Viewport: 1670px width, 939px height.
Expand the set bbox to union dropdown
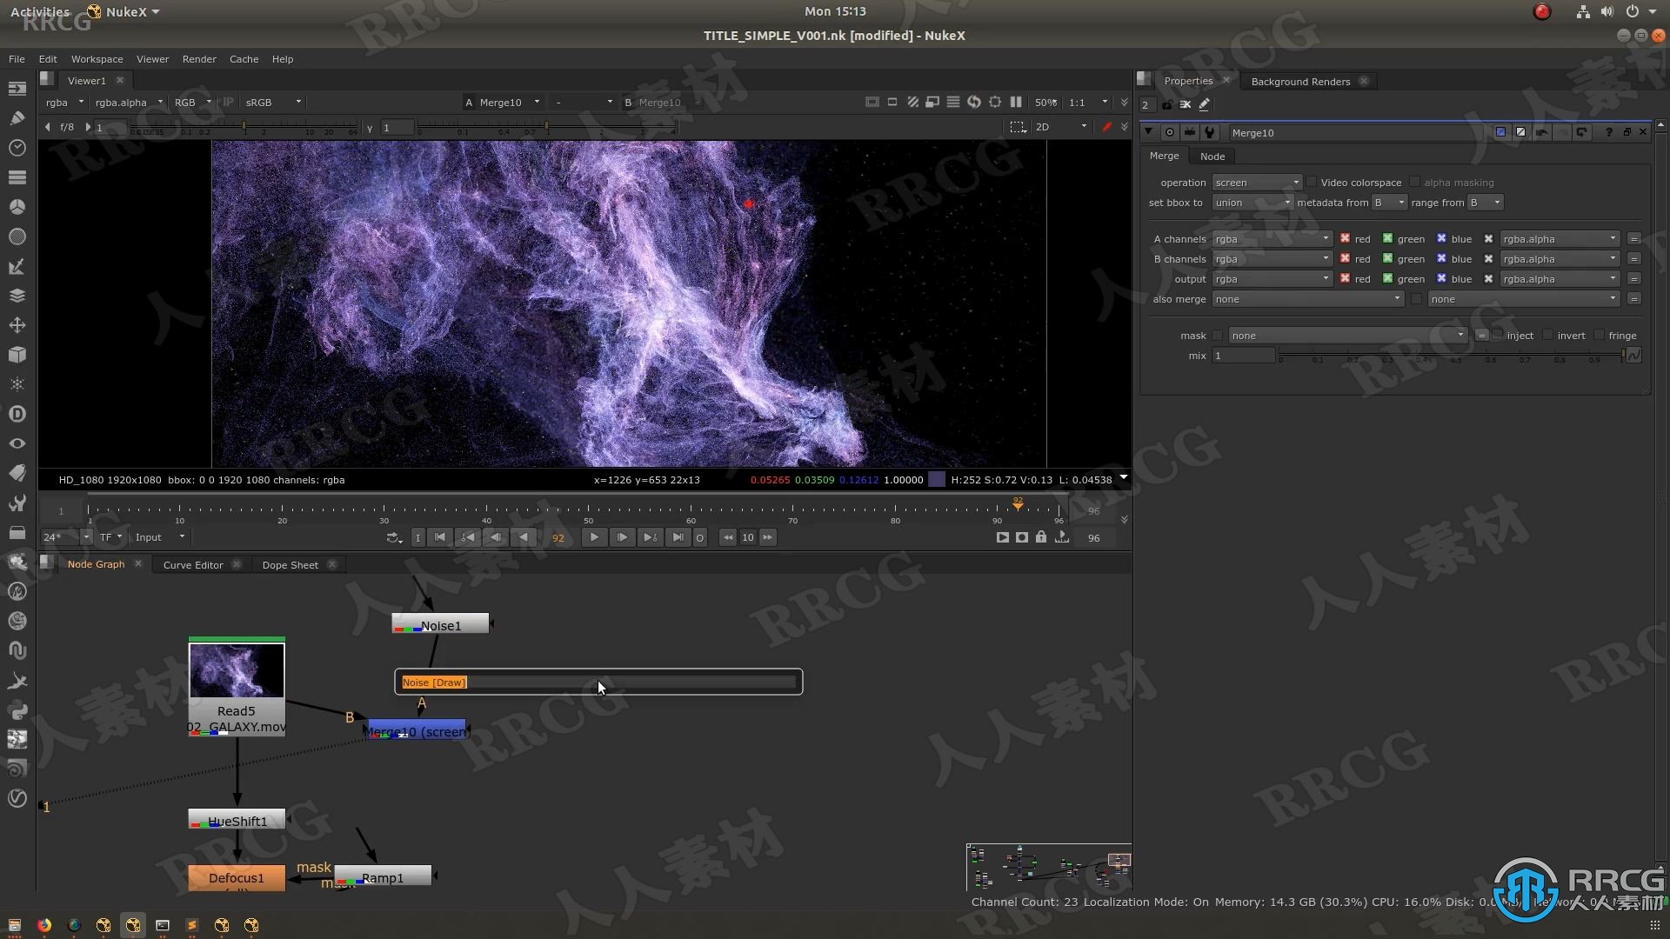click(1252, 202)
